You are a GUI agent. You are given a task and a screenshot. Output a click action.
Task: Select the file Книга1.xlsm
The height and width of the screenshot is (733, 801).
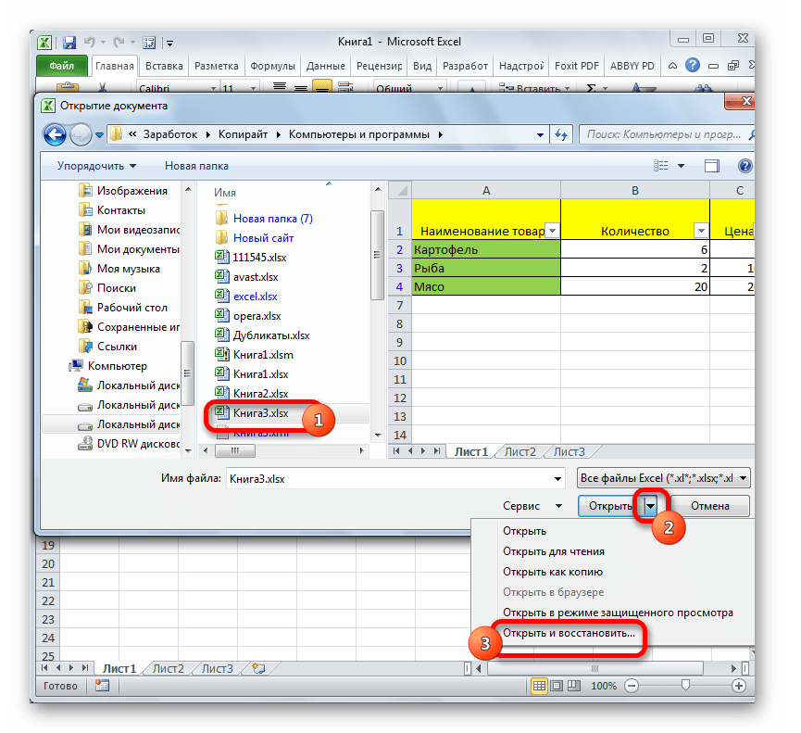pos(254,355)
